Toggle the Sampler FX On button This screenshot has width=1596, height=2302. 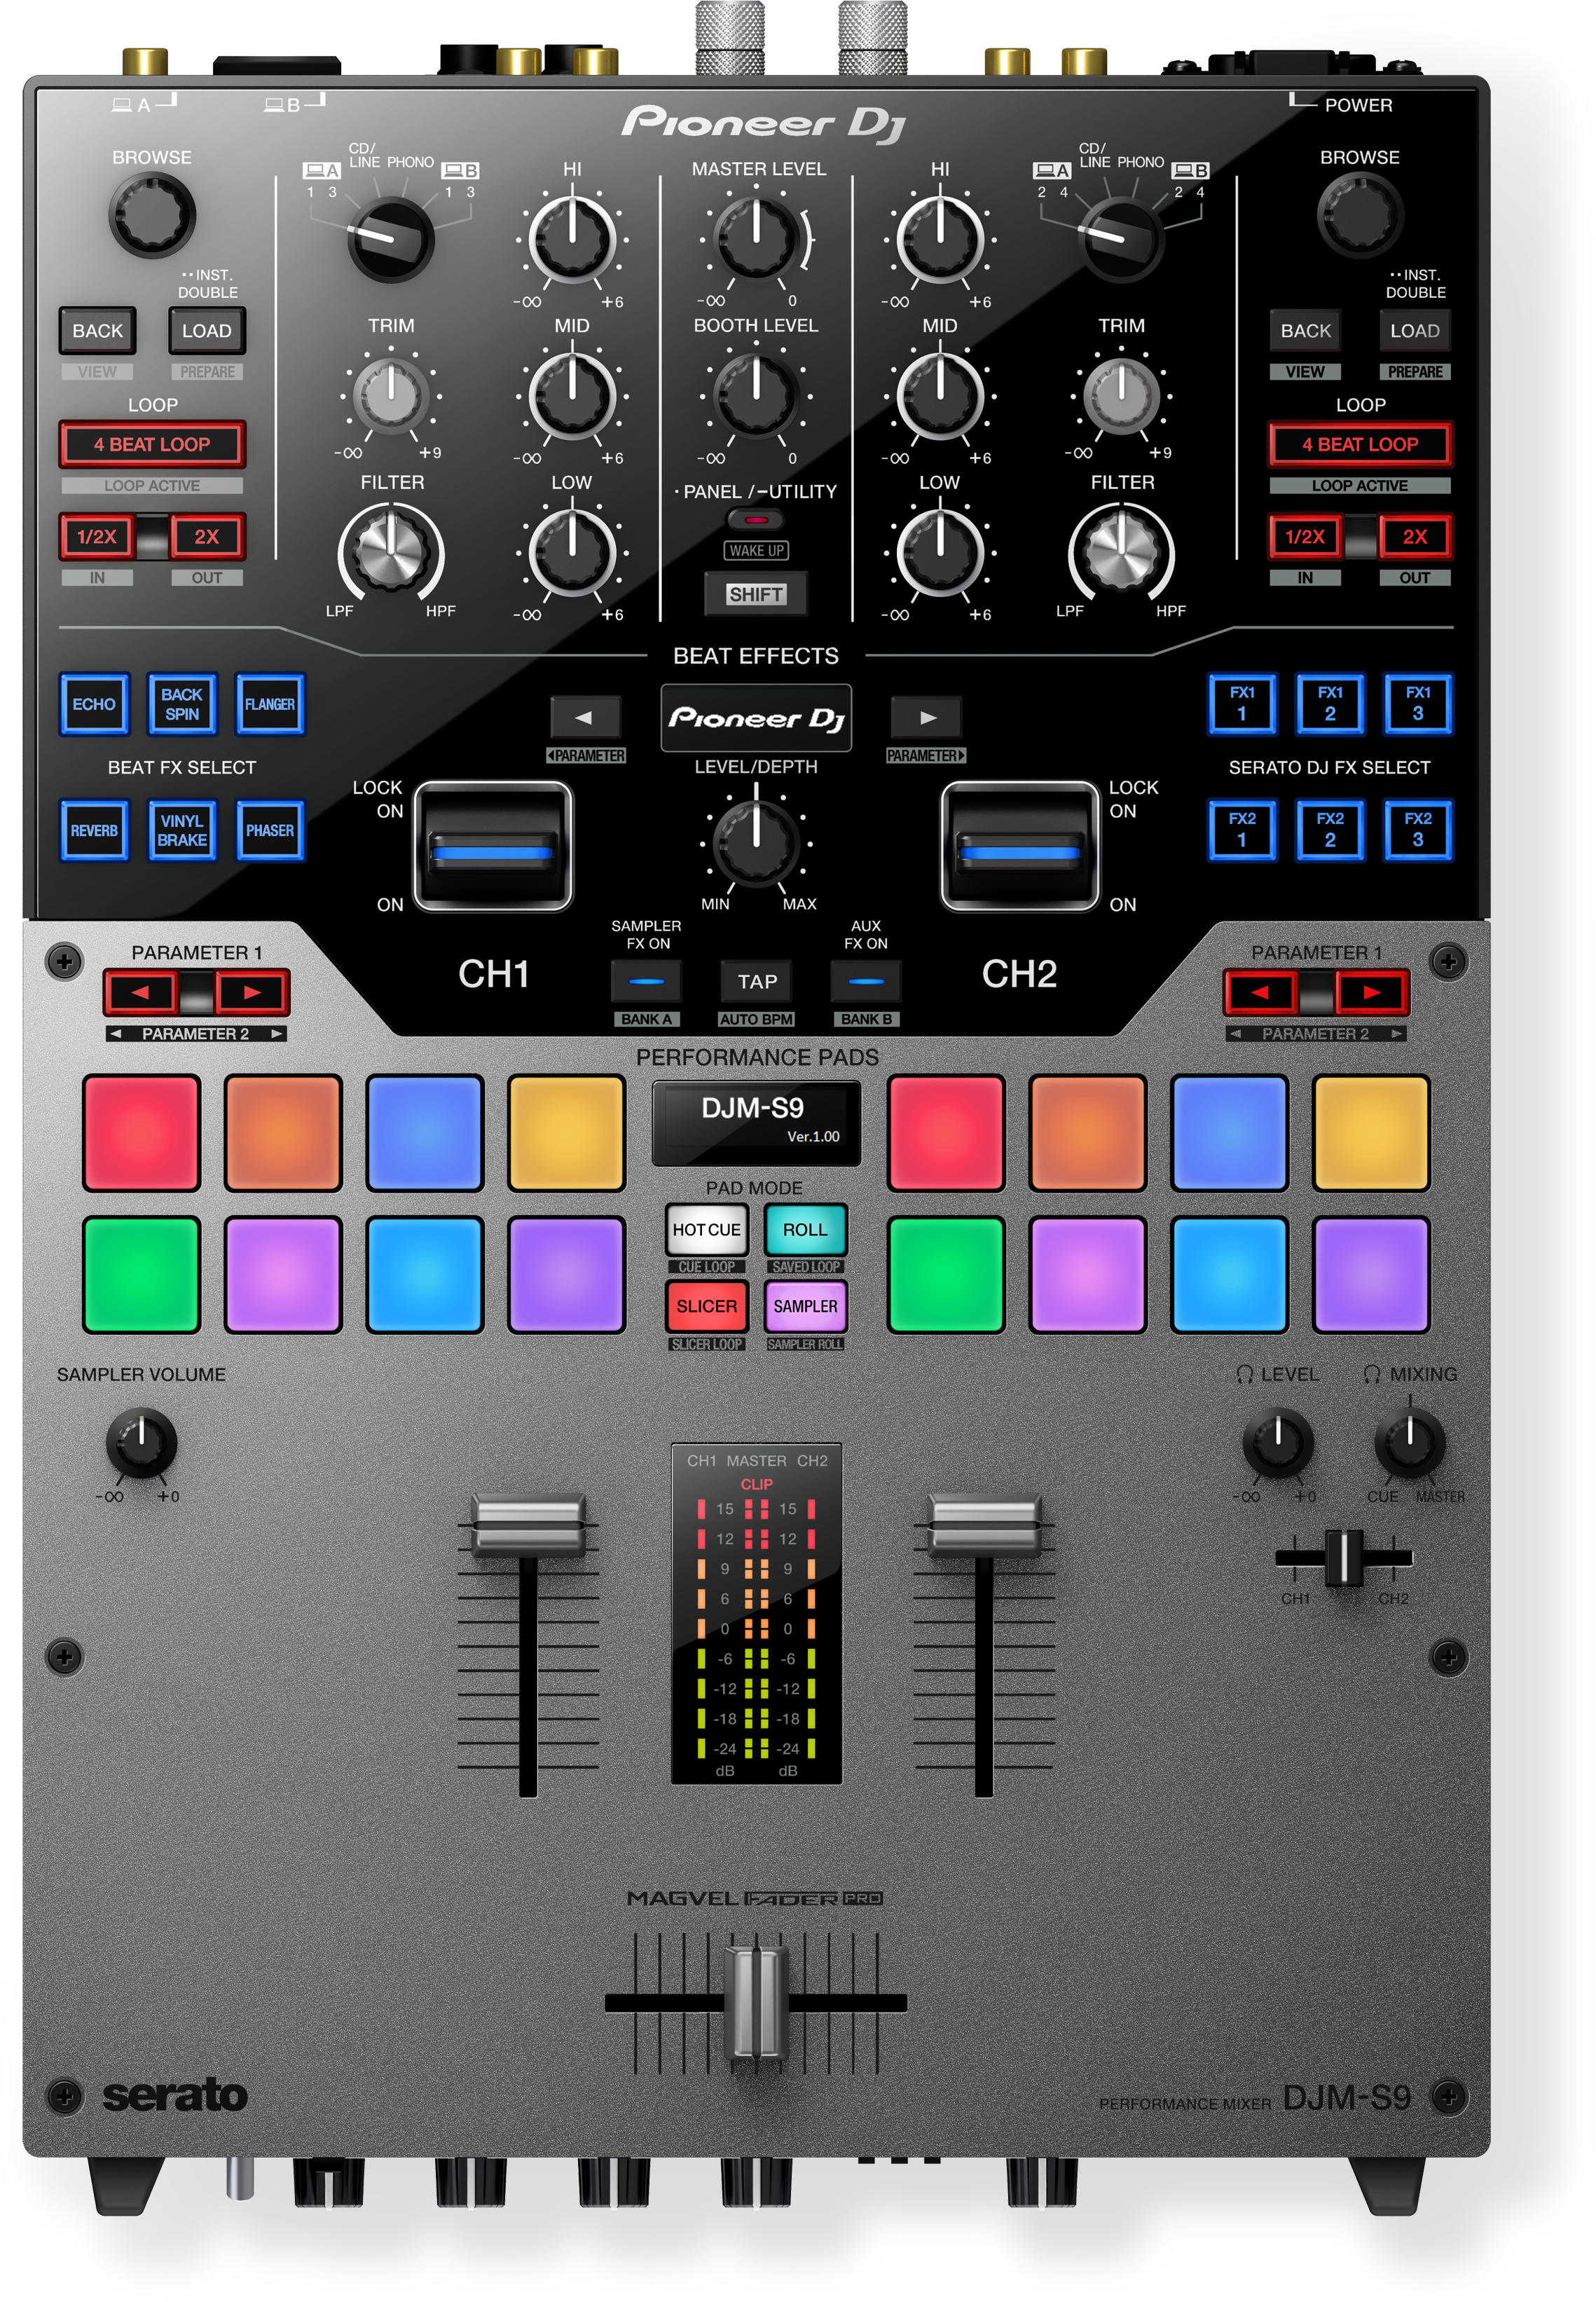click(x=646, y=981)
